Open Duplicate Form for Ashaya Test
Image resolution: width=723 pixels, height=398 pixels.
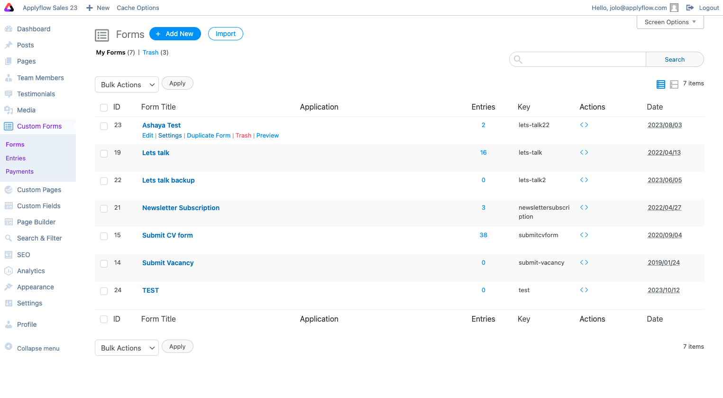point(209,135)
